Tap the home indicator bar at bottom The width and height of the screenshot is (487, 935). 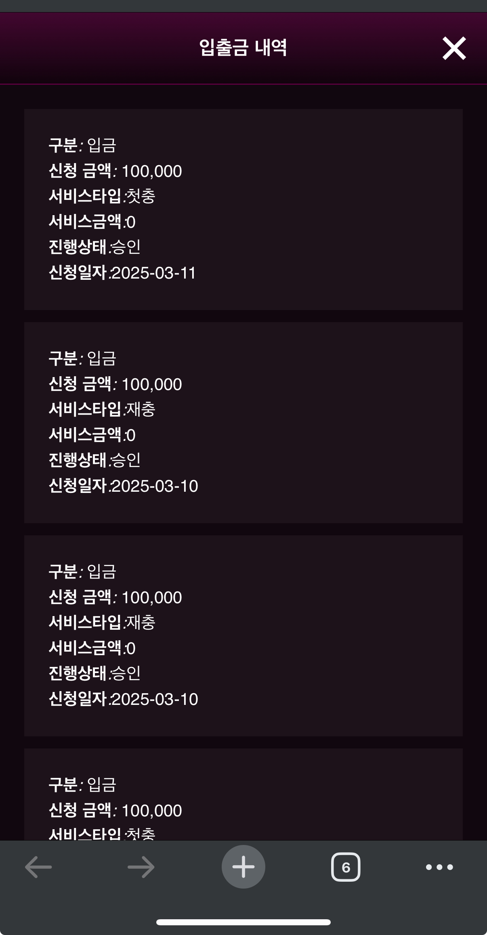[243, 922]
